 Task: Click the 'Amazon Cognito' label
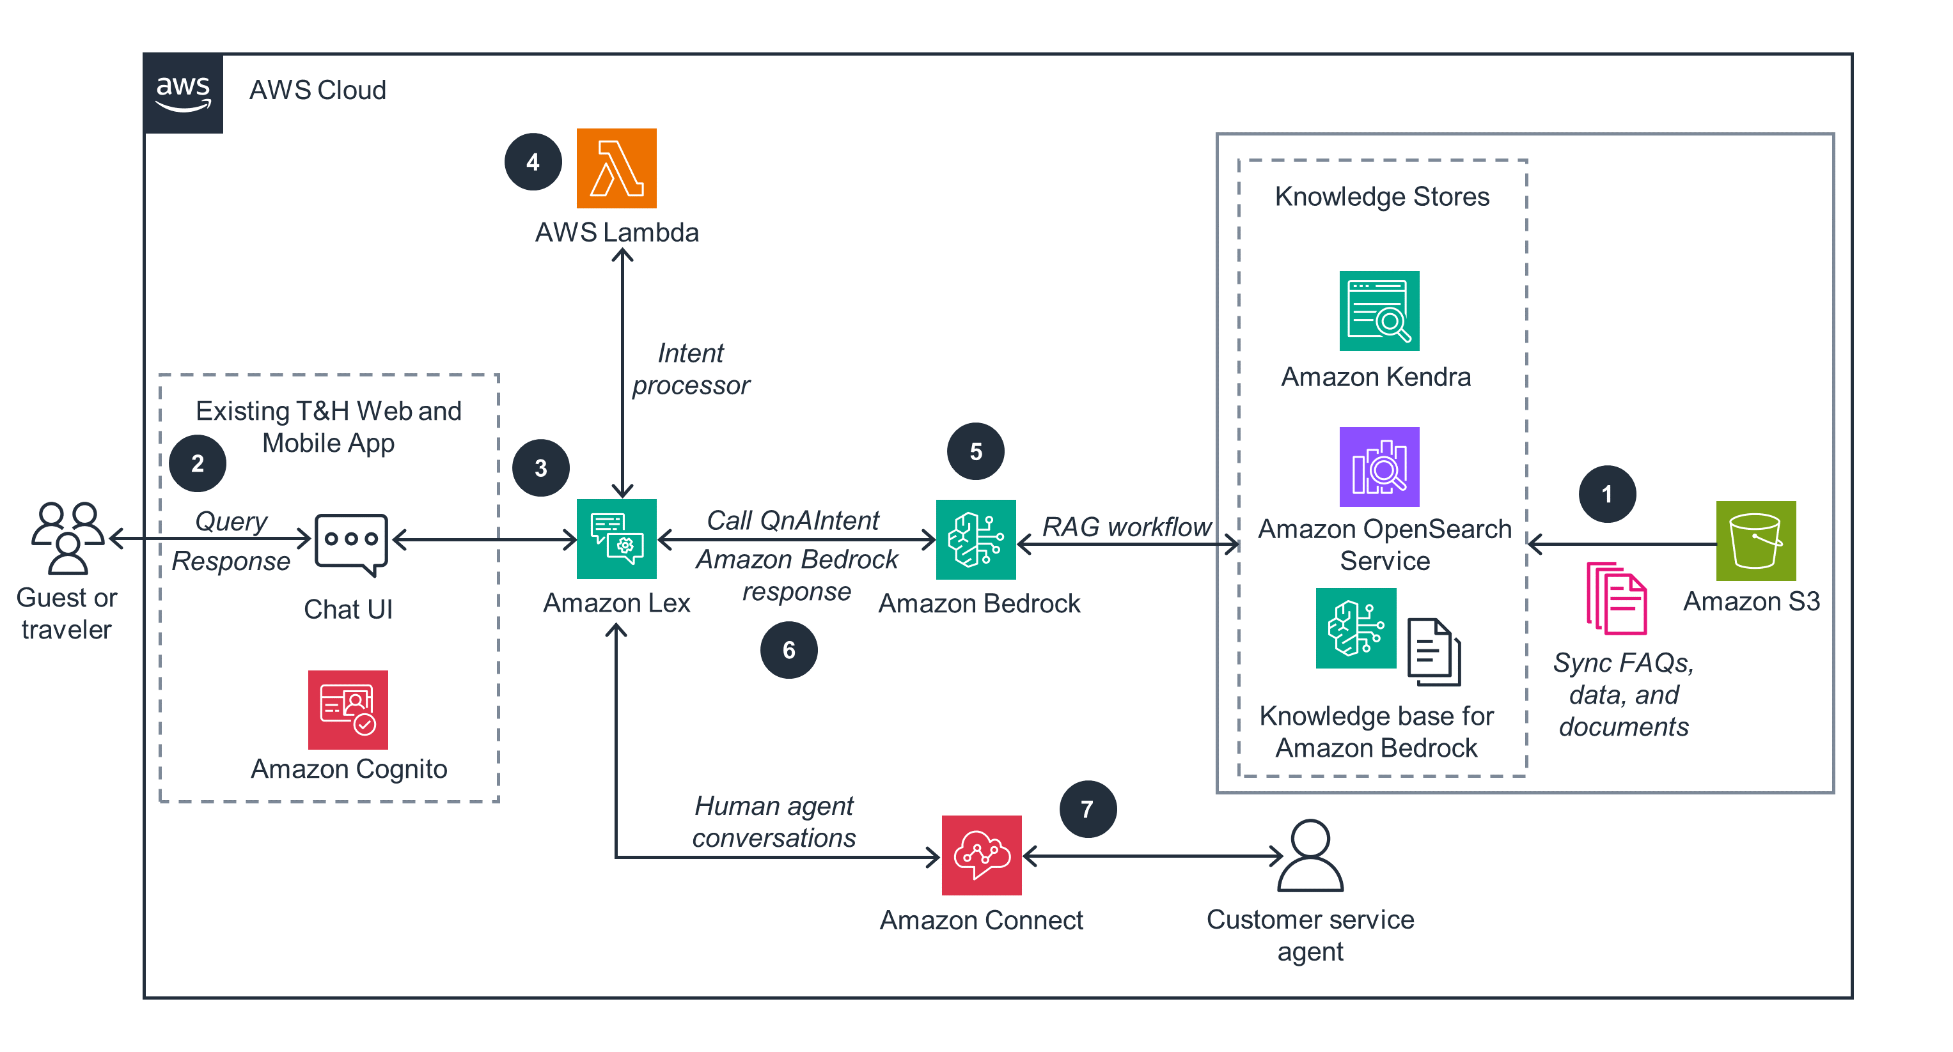click(349, 768)
